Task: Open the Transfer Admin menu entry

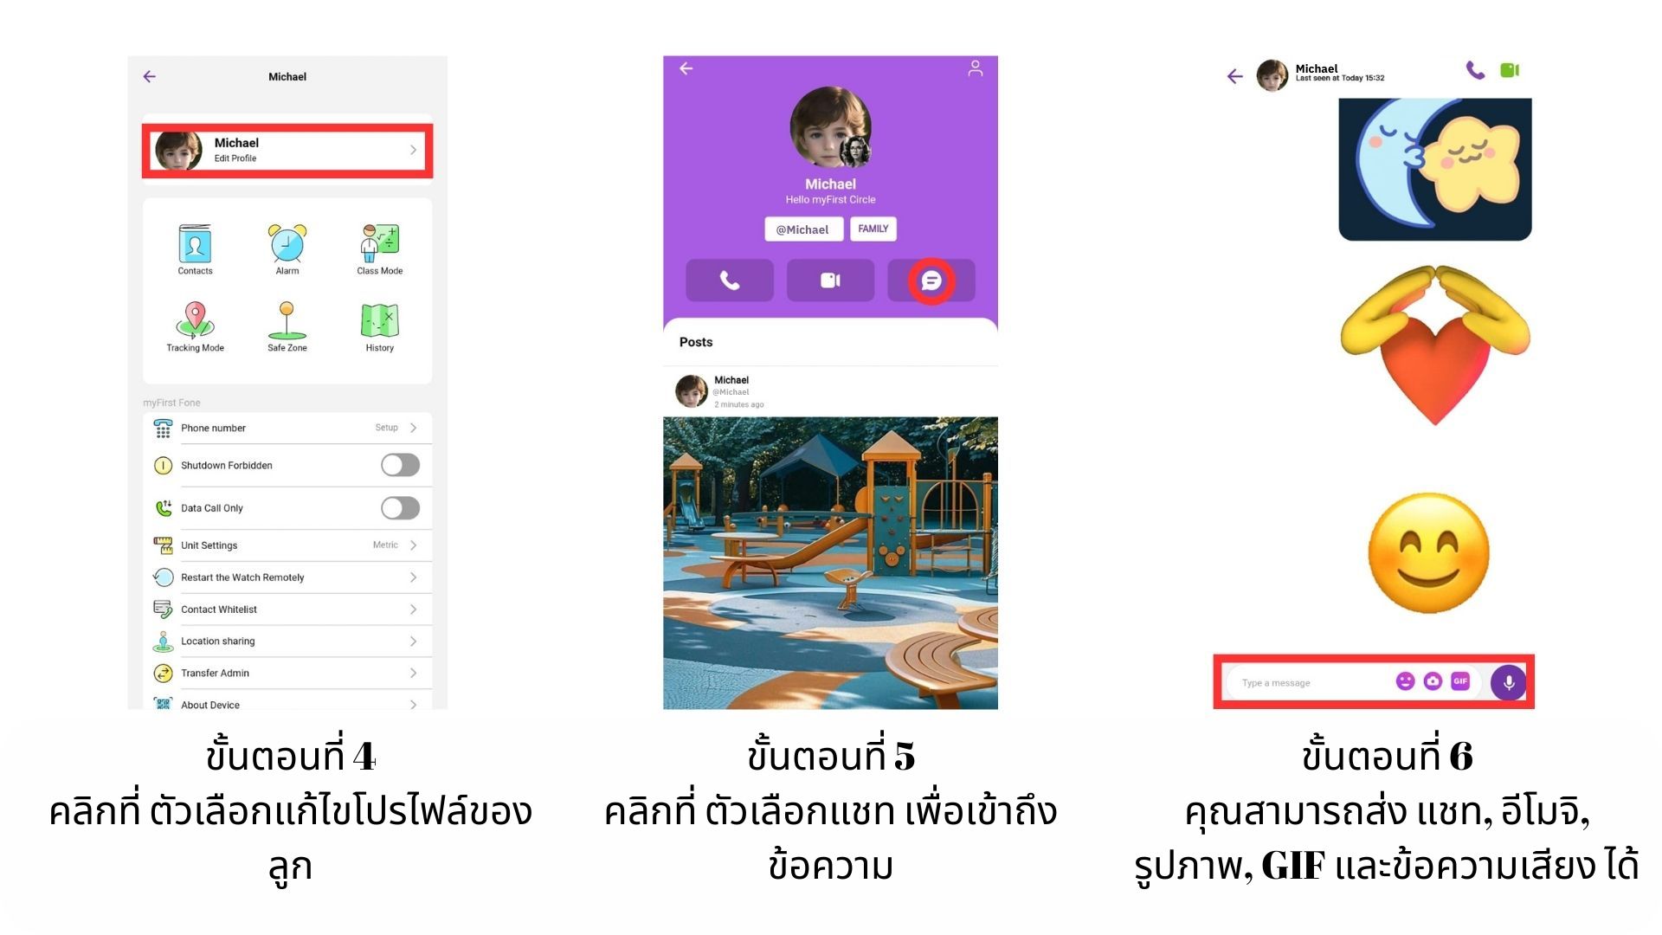Action: [287, 673]
